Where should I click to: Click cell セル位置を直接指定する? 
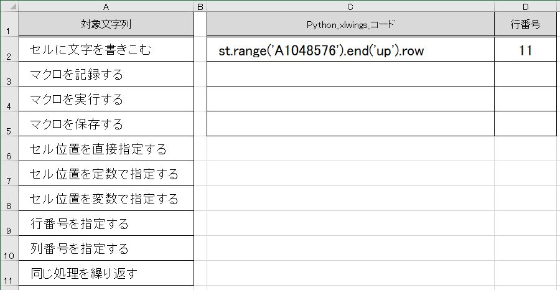(106, 149)
